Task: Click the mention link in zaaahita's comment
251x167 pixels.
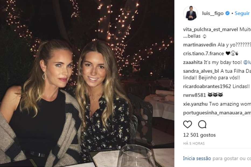Action: pos(247,62)
